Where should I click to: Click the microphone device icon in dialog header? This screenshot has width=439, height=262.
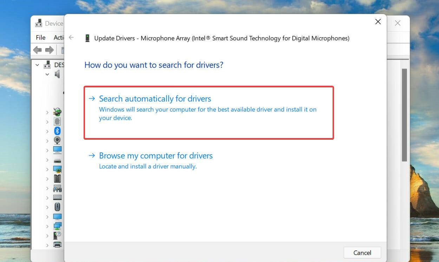click(x=87, y=38)
